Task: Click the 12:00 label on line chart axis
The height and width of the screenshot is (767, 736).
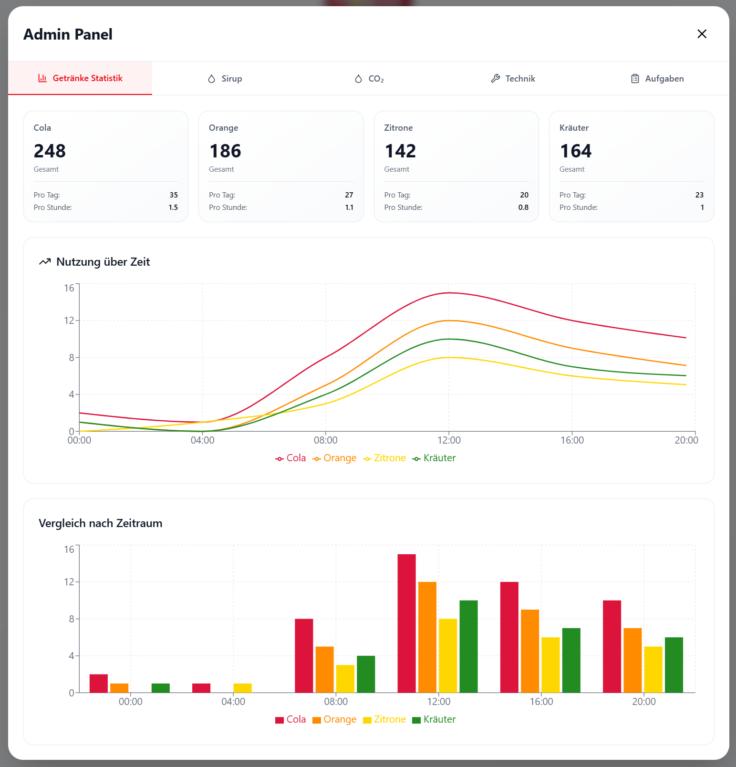Action: click(x=449, y=440)
